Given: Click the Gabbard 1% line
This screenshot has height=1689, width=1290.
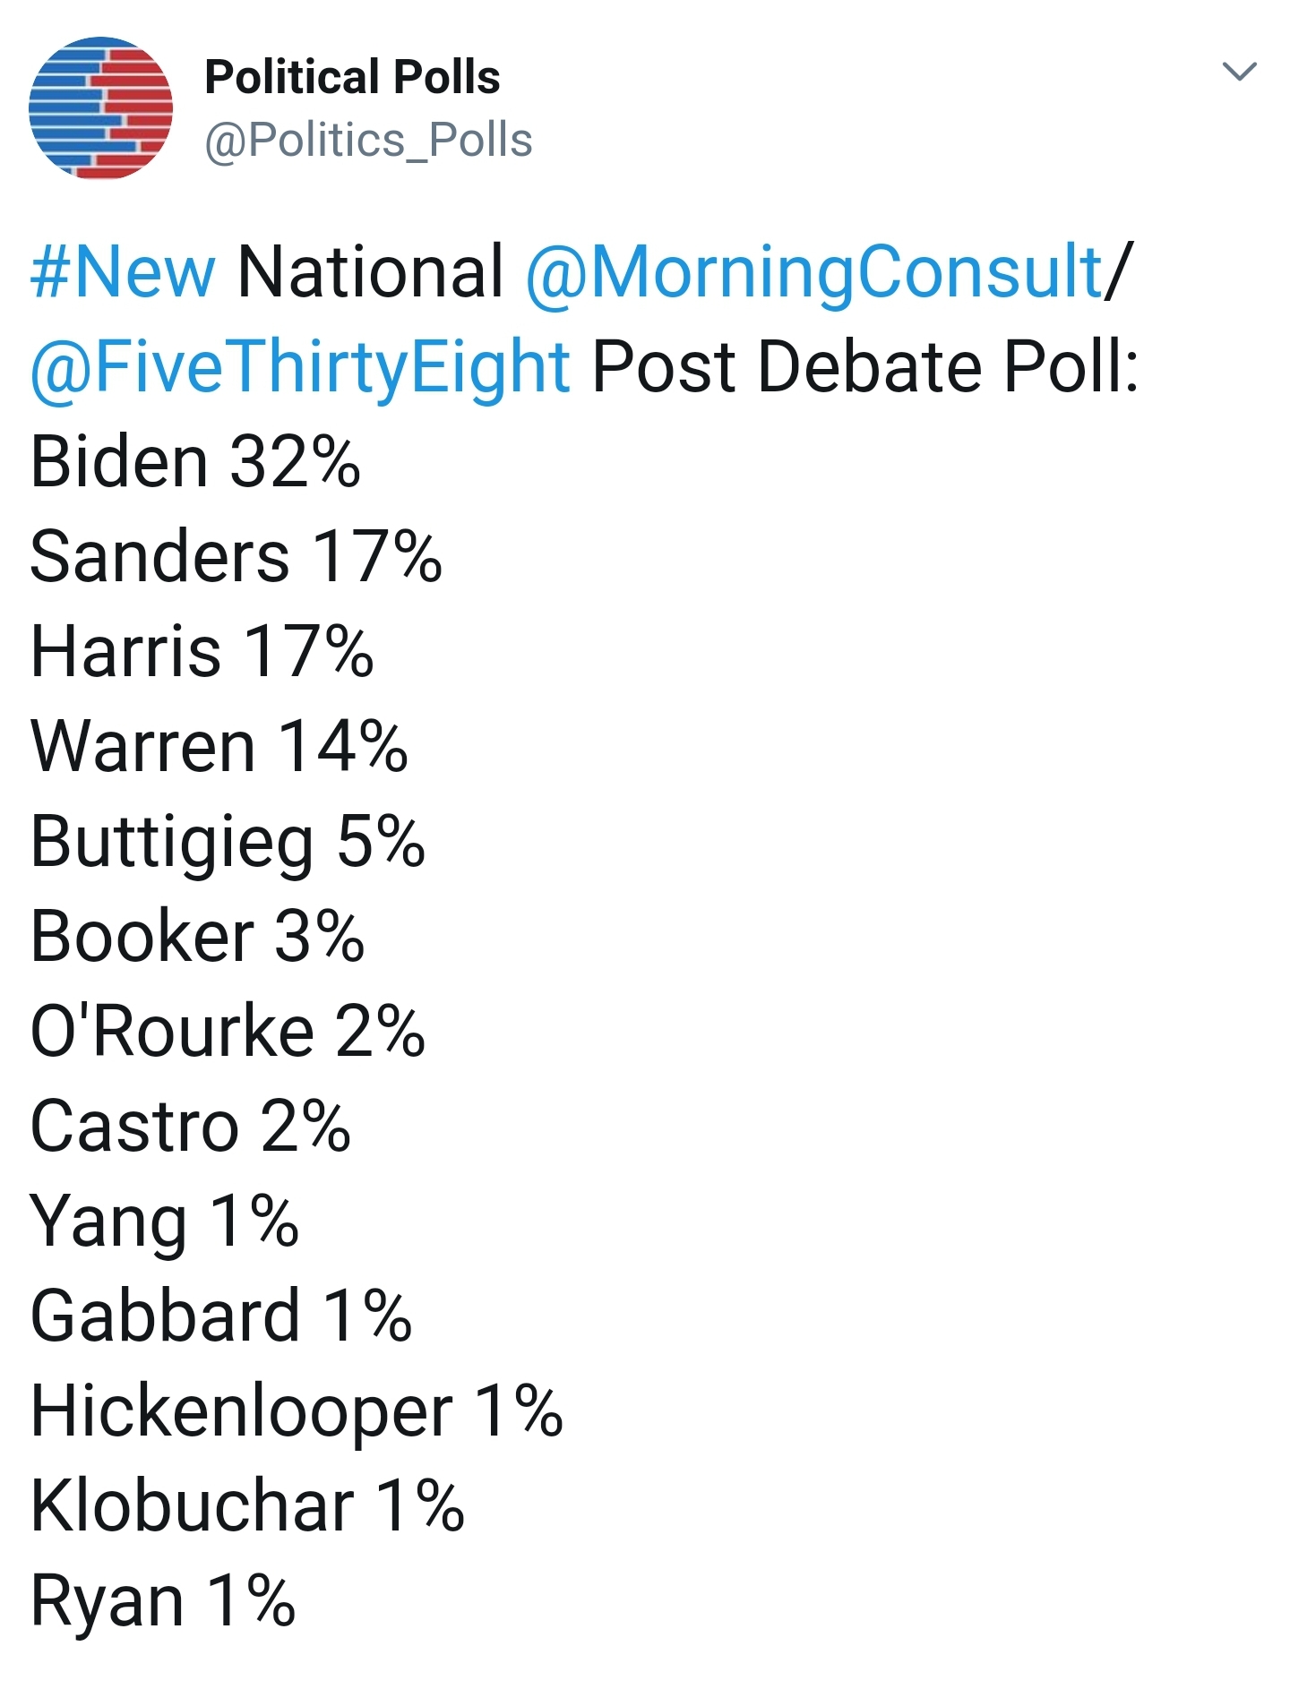Looking at the screenshot, I should 221,1316.
